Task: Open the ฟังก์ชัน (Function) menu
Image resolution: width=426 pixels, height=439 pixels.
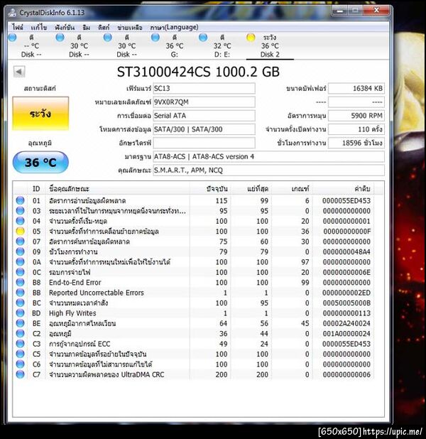Action: (65, 27)
